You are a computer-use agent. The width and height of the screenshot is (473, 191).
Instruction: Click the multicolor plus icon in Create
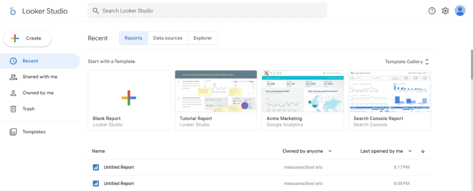coord(15,38)
